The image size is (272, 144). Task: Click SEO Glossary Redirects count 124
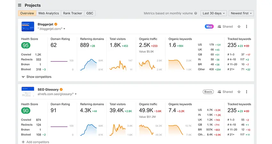click(x=38, y=125)
